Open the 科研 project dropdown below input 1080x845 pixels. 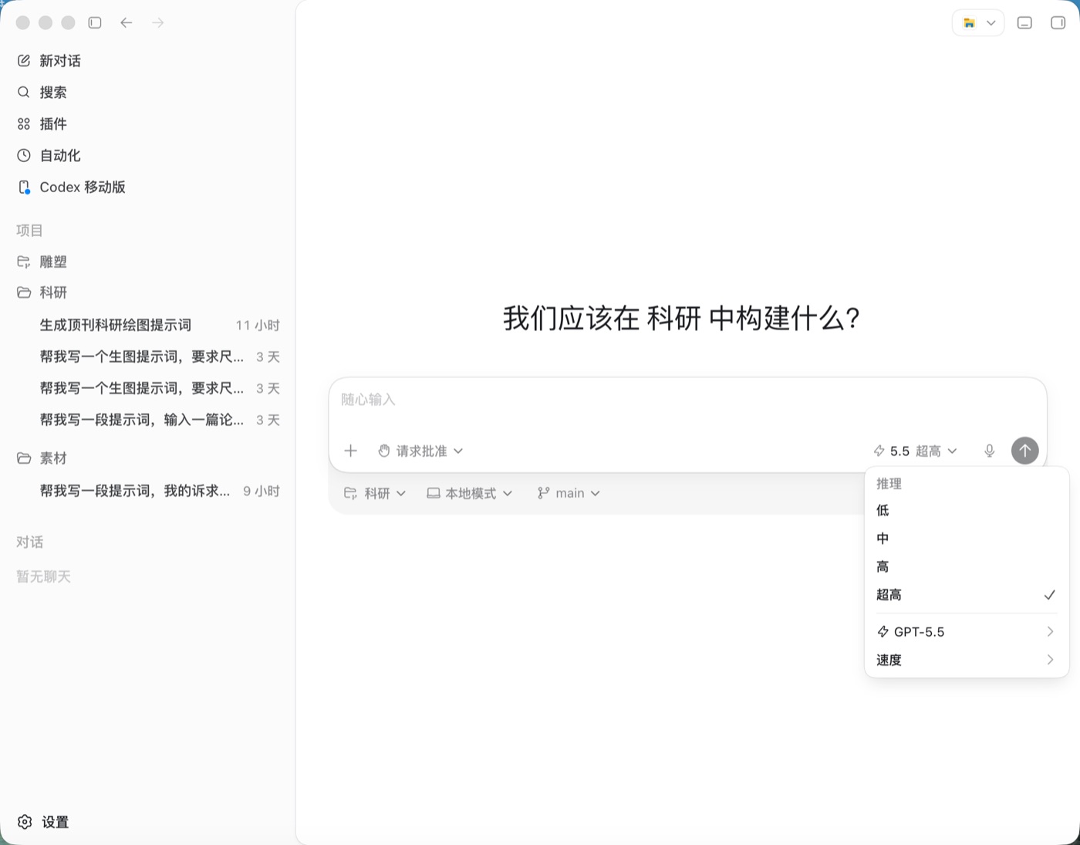pyautogui.click(x=374, y=493)
